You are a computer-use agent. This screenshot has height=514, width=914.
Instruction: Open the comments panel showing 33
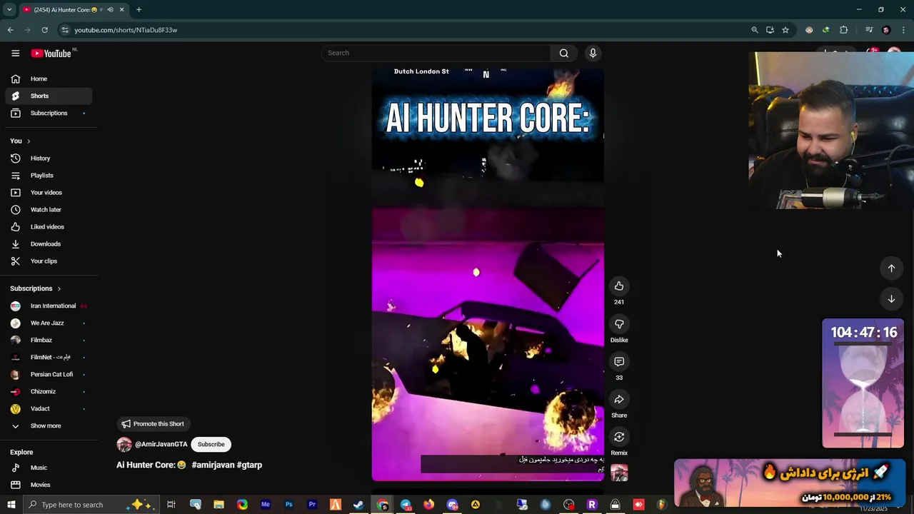pyautogui.click(x=619, y=362)
